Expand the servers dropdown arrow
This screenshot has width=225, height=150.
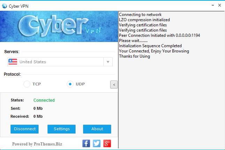(108, 62)
